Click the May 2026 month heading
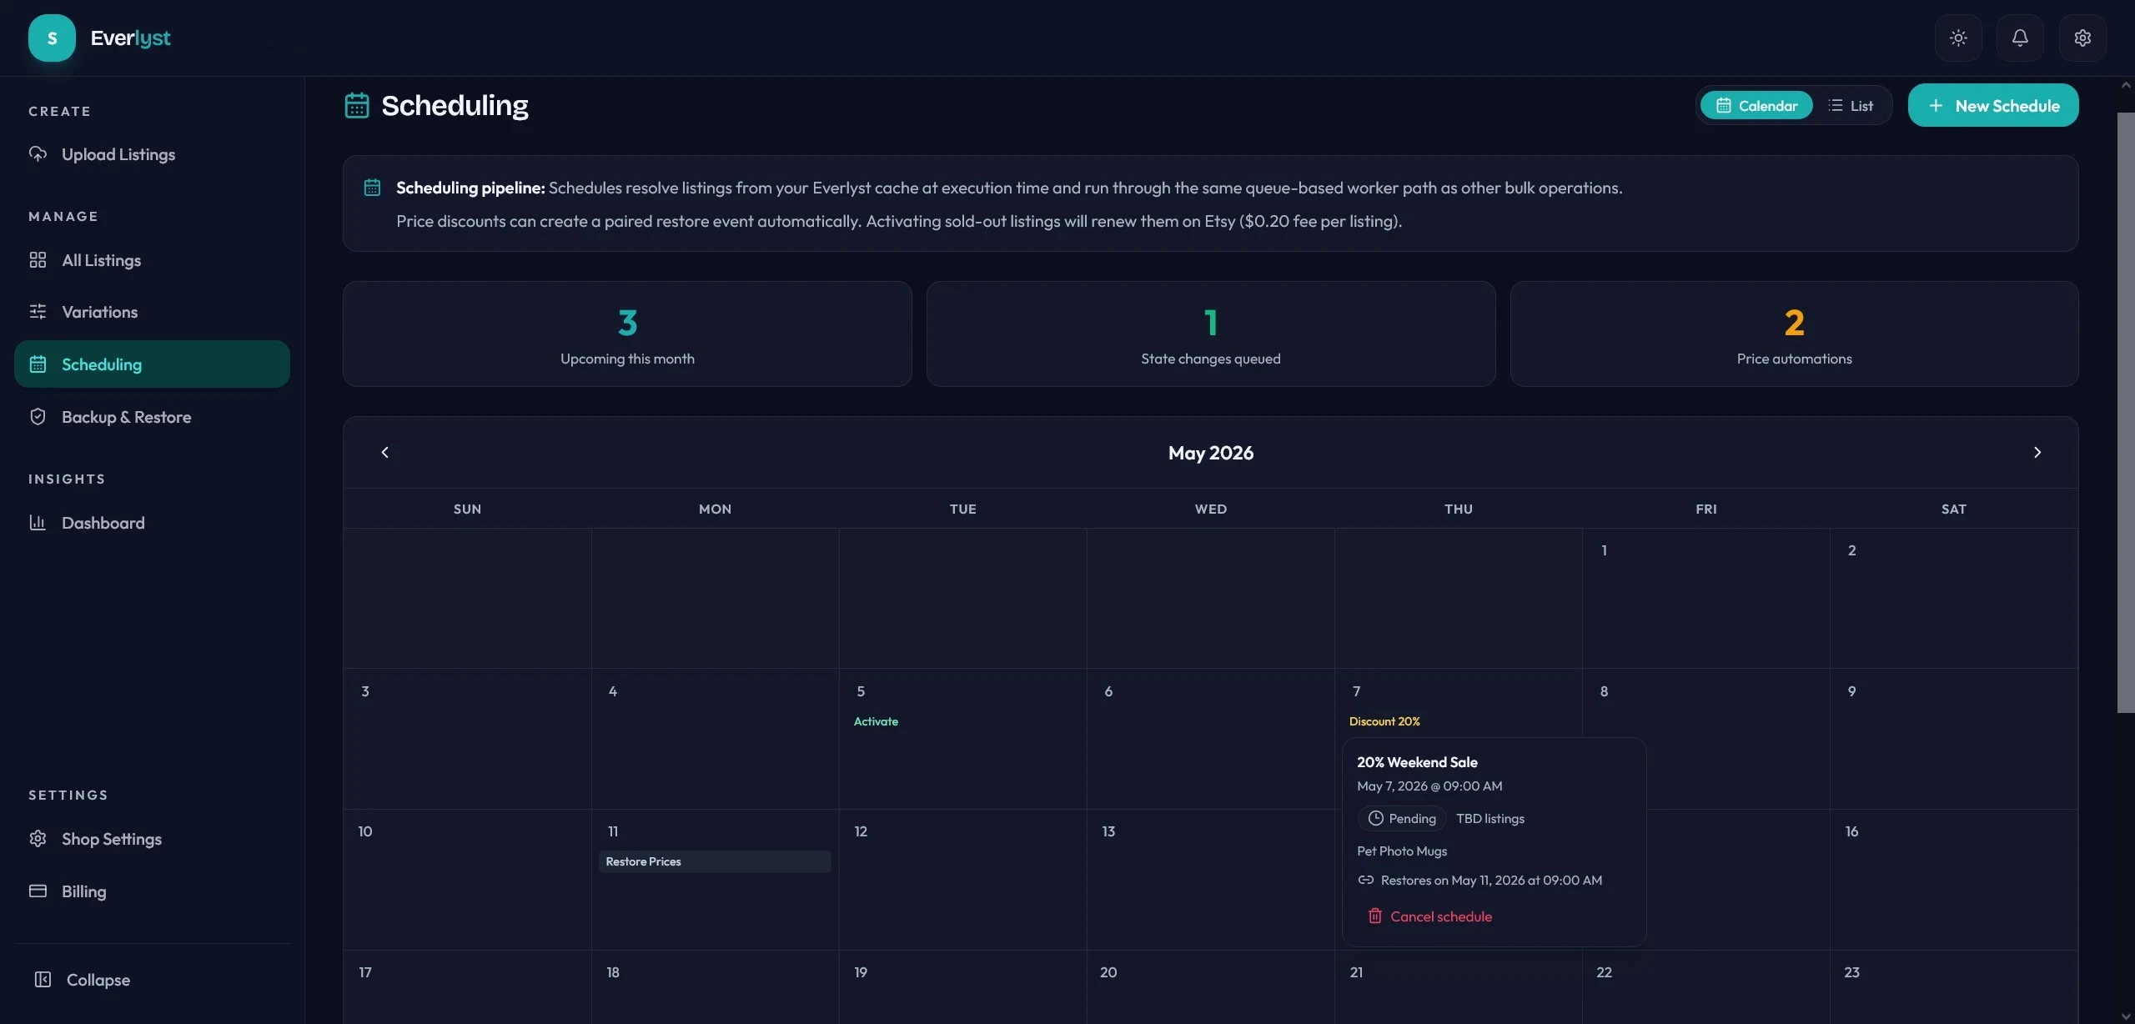Screen dimensions: 2135x1024 1211,453
